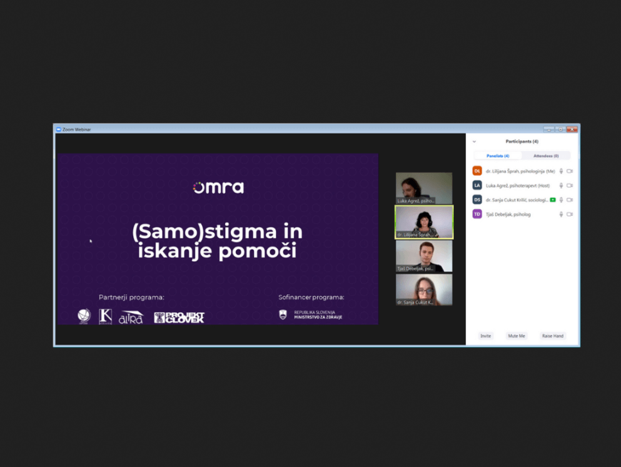Select dr. Sanja Cukut video thumbnail
Viewport: 621px width, 467px height.
tap(424, 290)
